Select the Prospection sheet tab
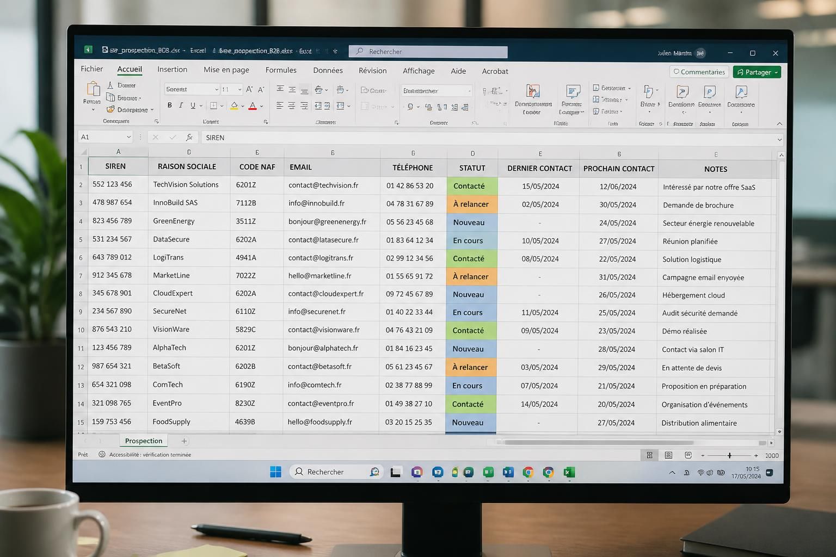This screenshot has width=836, height=557. click(144, 441)
